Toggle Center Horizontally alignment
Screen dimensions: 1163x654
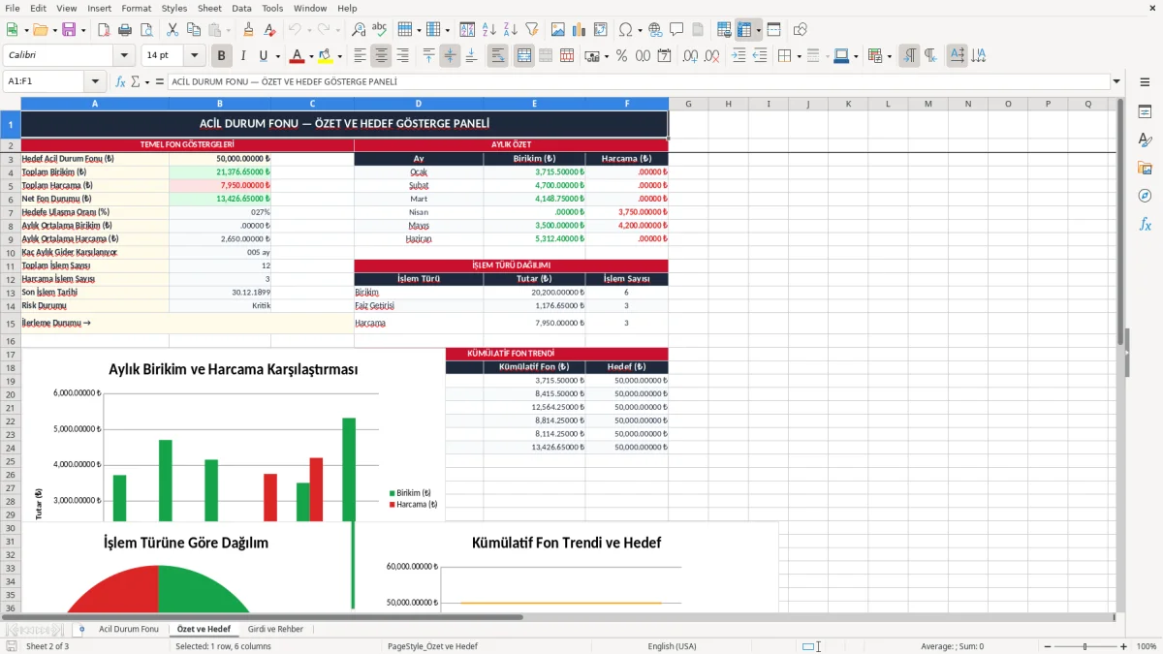pos(382,56)
